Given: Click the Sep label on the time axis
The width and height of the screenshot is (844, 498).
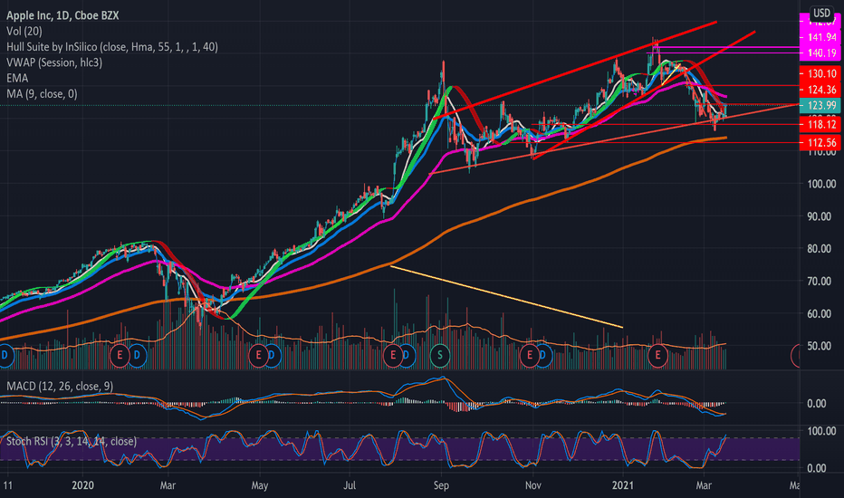Looking at the screenshot, I should click(x=441, y=485).
